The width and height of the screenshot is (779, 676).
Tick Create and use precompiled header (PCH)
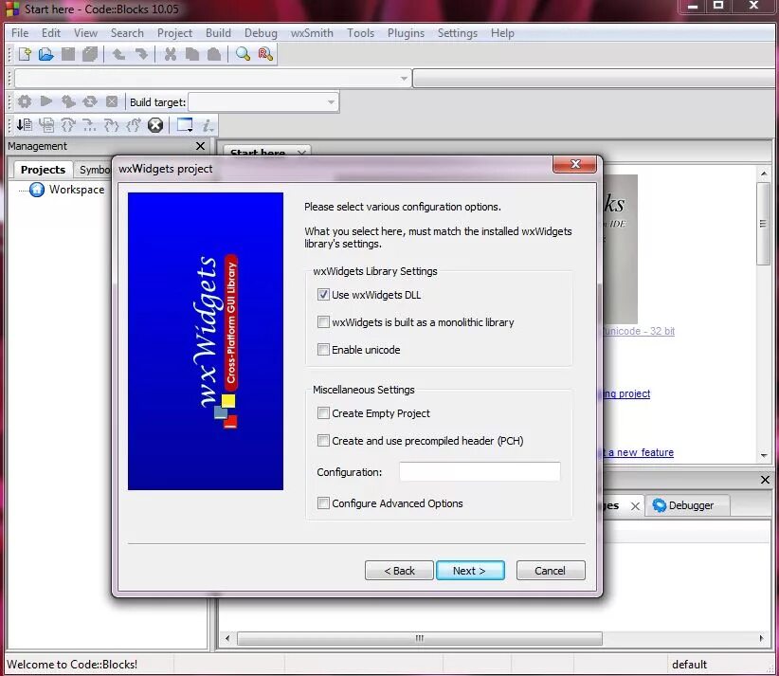coord(323,440)
